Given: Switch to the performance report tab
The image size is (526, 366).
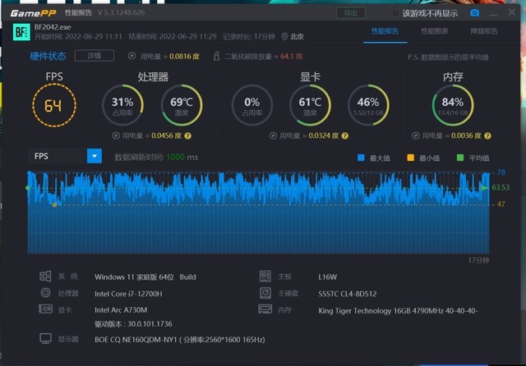Looking at the screenshot, I should click(385, 31).
